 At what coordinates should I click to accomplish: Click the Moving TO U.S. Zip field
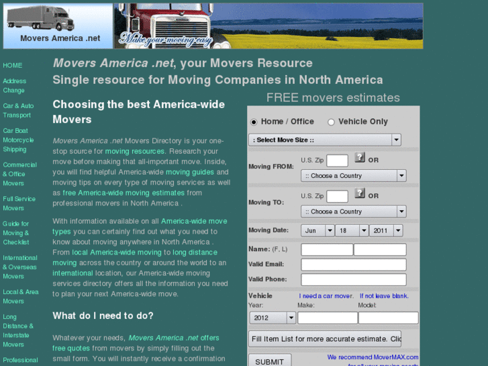point(337,197)
